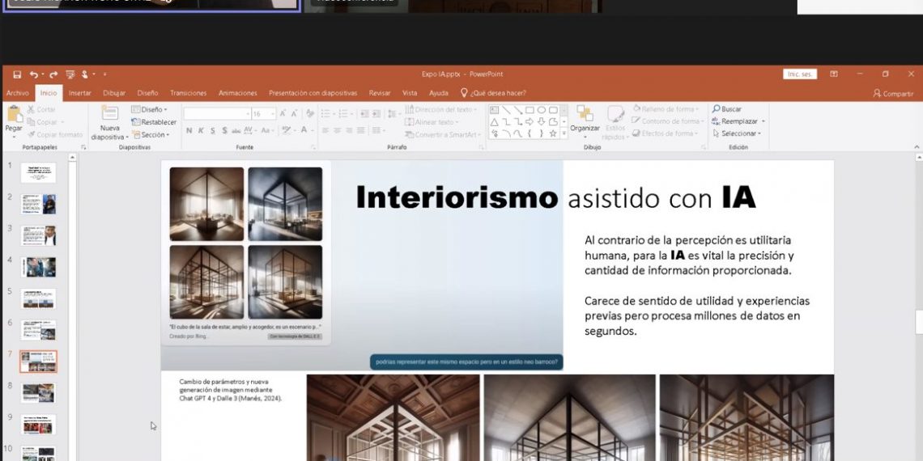Click the Pegar clipboard icon
This screenshot has width=923, height=461.
[x=14, y=116]
